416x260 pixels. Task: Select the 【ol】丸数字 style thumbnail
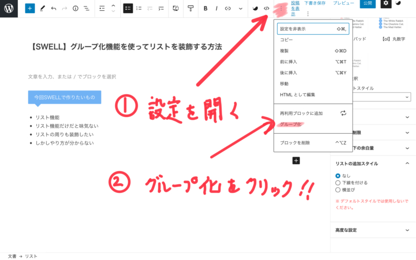point(394,29)
